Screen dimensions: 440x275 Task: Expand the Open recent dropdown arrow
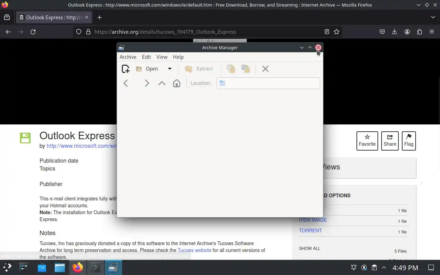point(169,69)
